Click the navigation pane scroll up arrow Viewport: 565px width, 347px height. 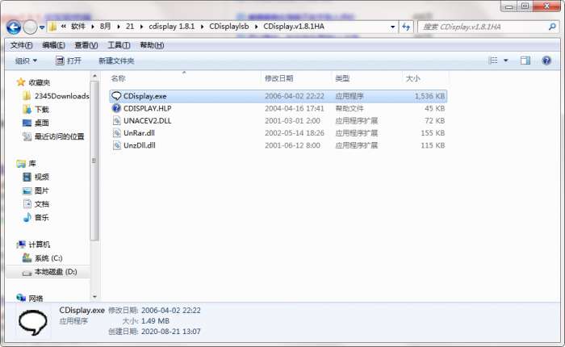click(94, 76)
